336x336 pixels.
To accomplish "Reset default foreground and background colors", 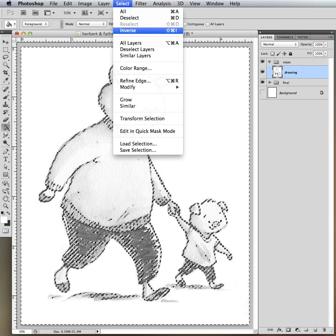I will pyautogui.click(x=3, y=213).
